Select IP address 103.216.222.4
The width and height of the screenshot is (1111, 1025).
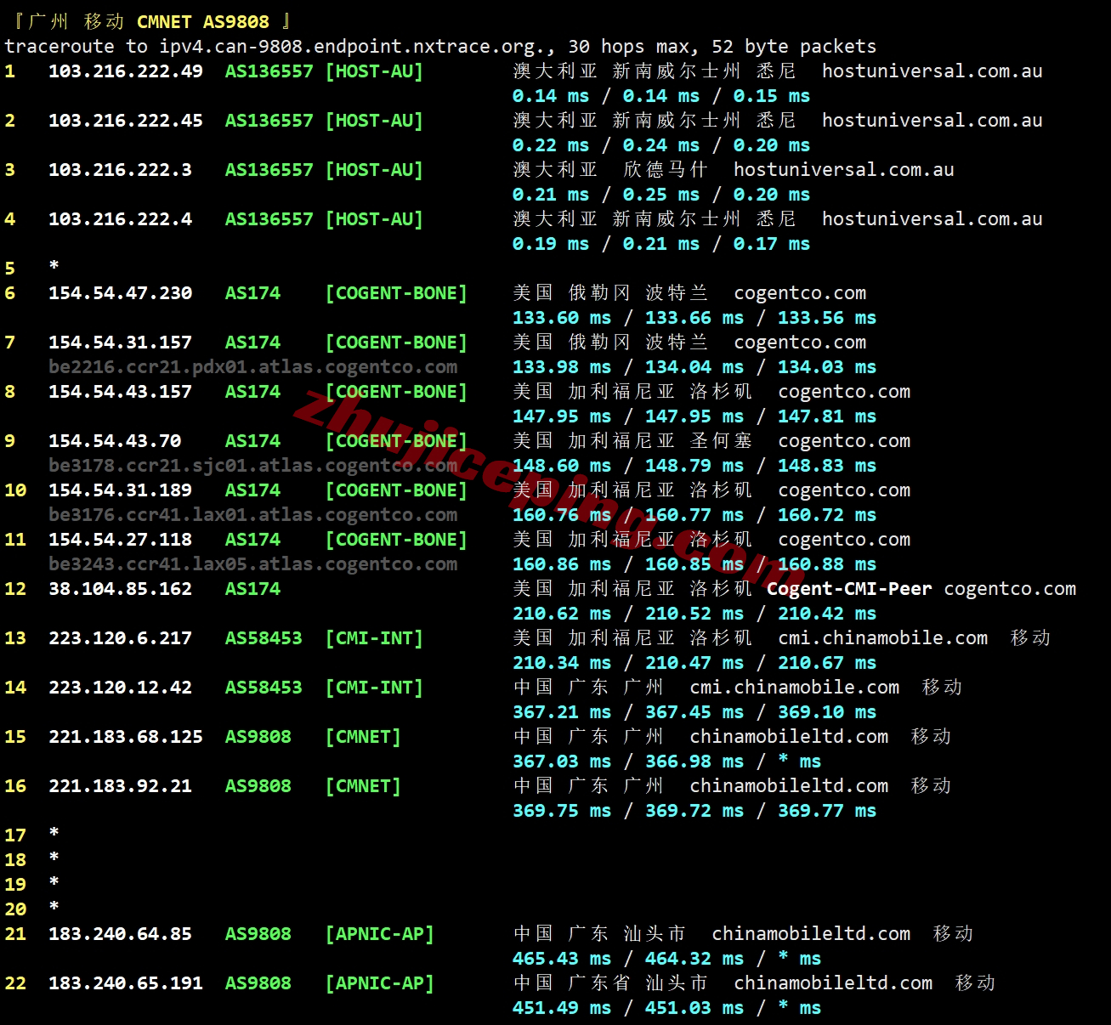coord(120,219)
